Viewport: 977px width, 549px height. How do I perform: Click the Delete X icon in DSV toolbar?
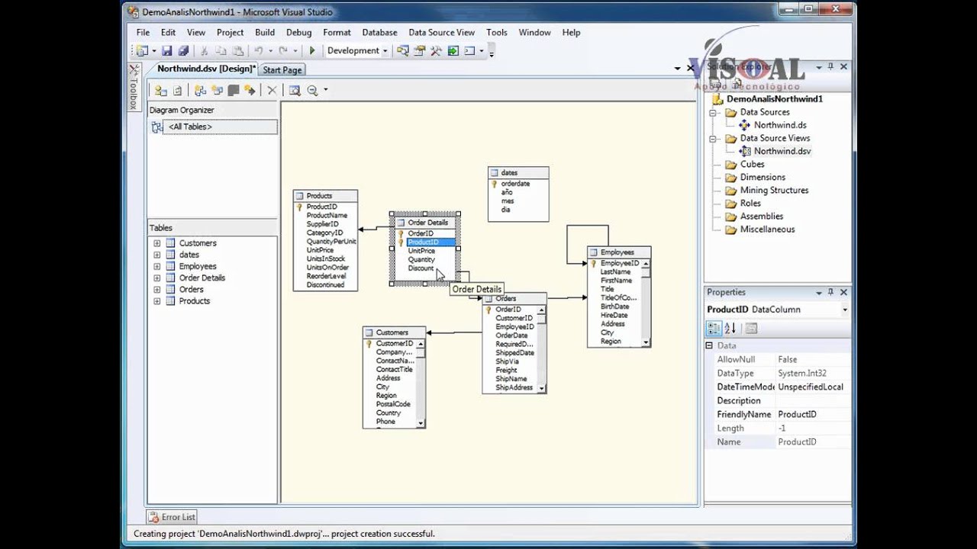[x=272, y=90]
